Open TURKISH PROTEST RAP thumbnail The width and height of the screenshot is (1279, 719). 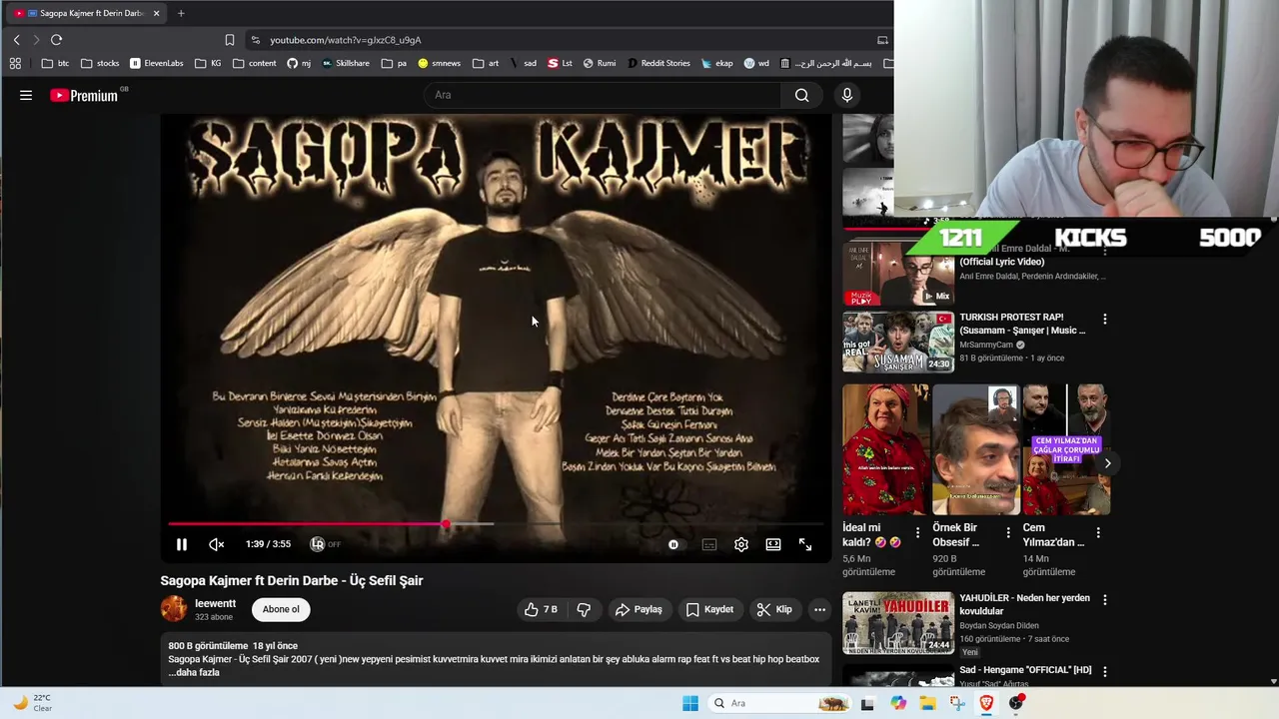pyautogui.click(x=898, y=343)
